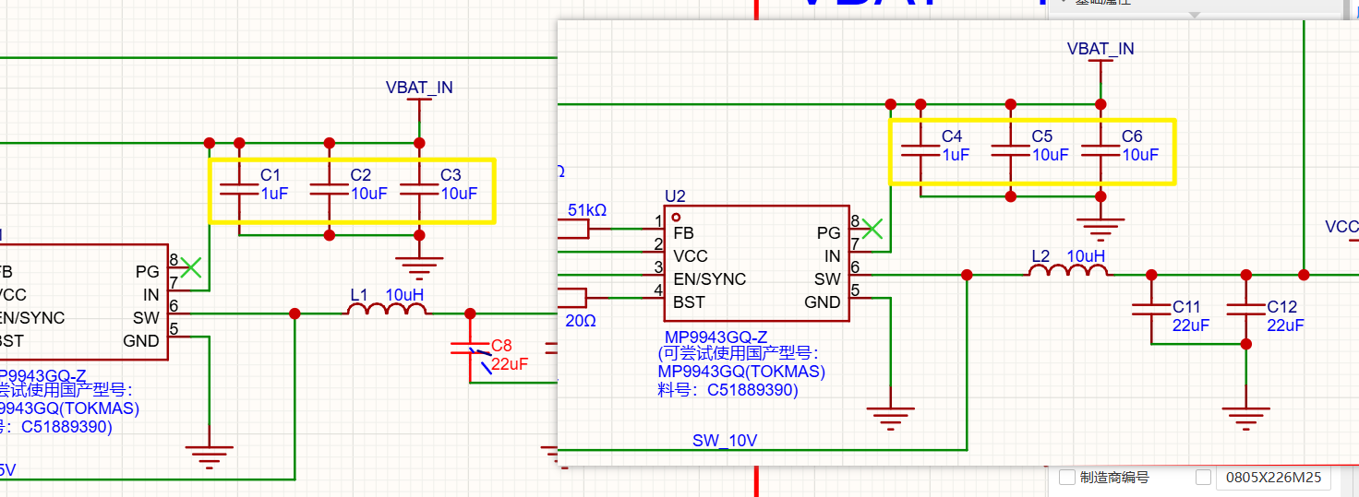Select capacitor C12 symbol (22uF)
Viewport: 1359px width, 497px height.
click(x=1245, y=309)
